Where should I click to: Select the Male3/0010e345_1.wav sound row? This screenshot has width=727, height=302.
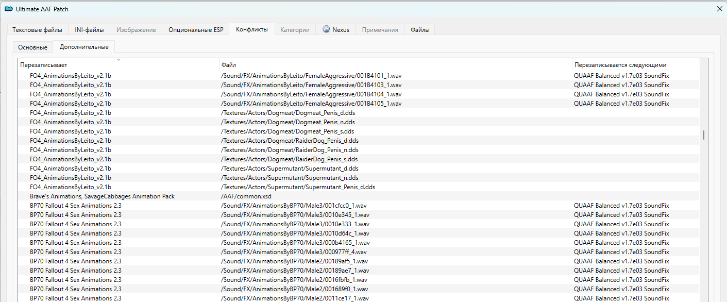pos(295,215)
